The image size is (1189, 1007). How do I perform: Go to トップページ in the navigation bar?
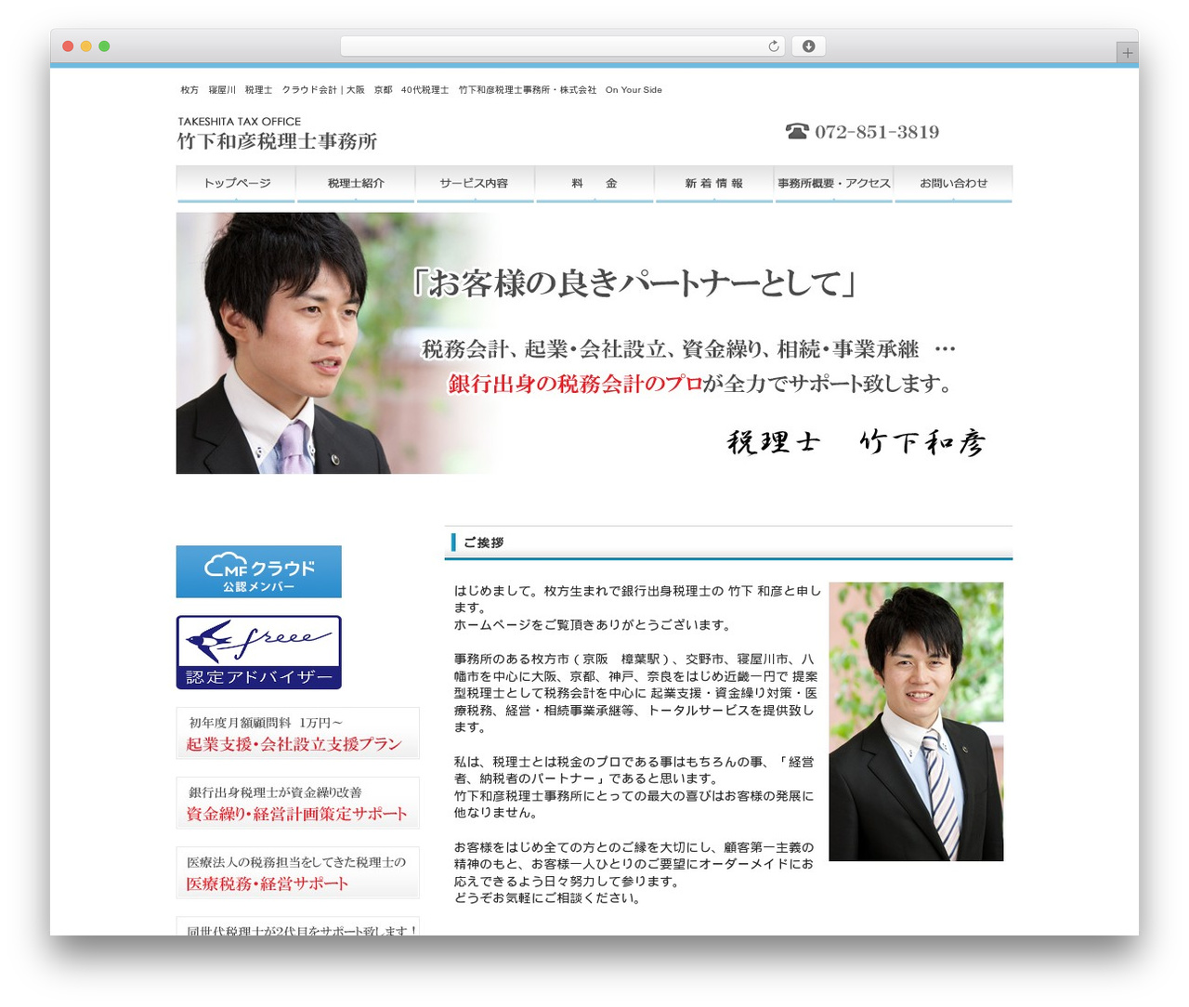(236, 184)
